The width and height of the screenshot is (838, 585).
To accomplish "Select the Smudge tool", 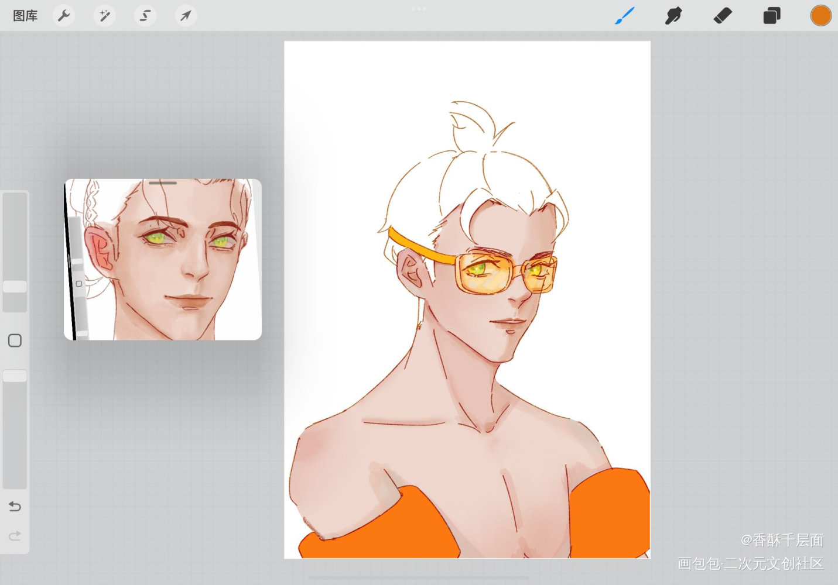I will (673, 16).
